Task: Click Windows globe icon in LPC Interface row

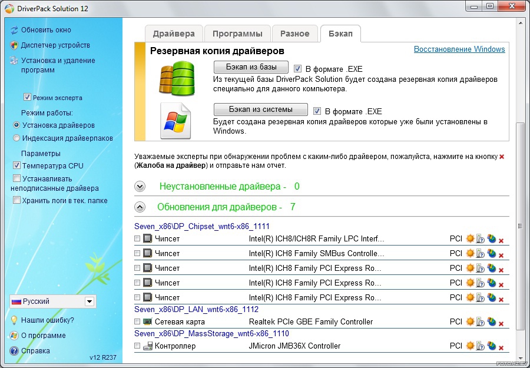Action: tap(492, 238)
